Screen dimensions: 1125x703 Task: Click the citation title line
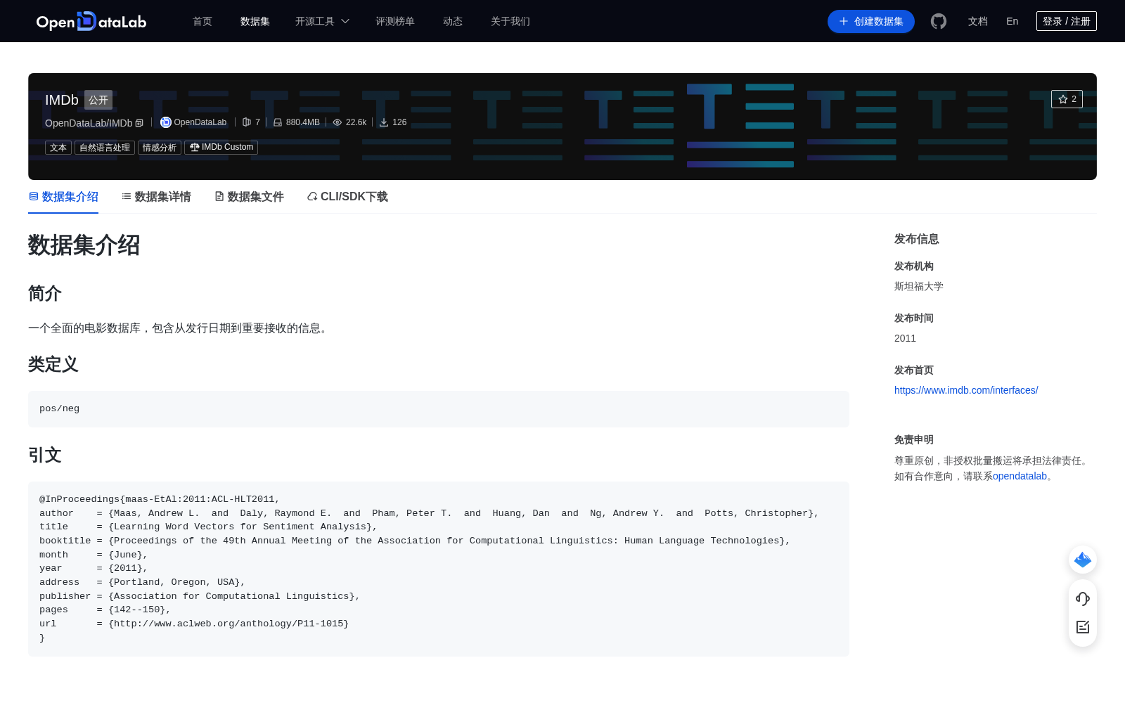point(208,527)
